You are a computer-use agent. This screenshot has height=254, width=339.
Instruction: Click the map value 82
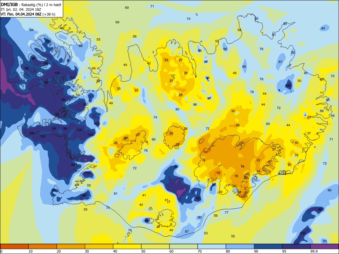click(293, 52)
